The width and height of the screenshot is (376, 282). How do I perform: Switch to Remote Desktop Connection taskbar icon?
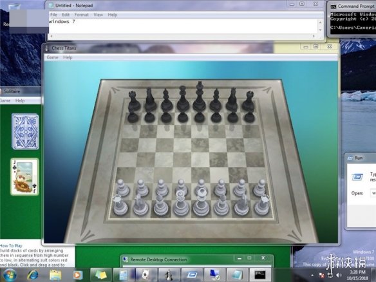coord(214,275)
